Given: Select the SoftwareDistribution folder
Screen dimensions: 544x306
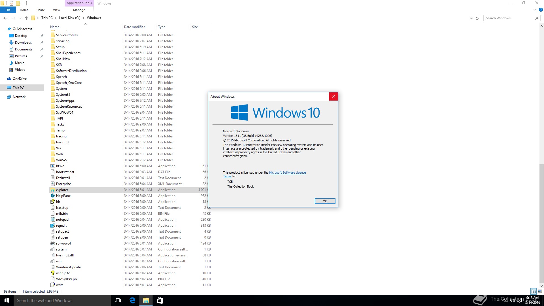Looking at the screenshot, I should click(x=71, y=71).
